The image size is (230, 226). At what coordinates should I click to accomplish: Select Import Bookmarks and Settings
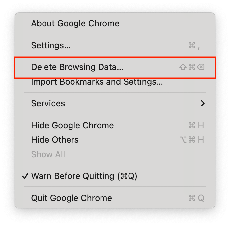pyautogui.click(x=97, y=82)
